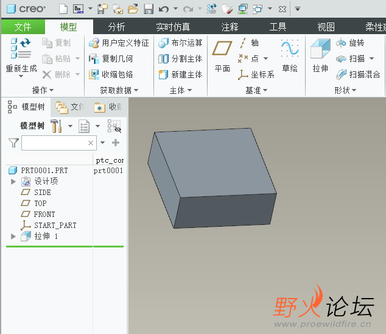386x334 pixels.
Task: Click the 拉伸 extrude tool
Action: click(320, 55)
